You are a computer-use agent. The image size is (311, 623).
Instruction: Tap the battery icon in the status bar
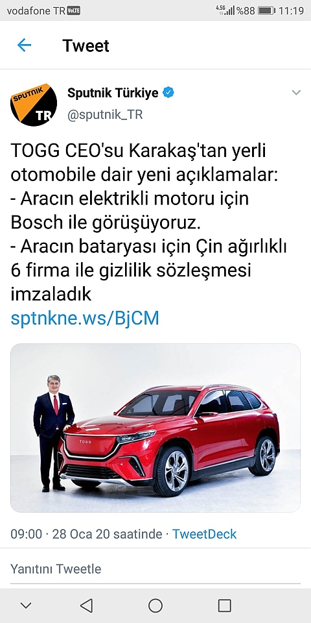click(x=266, y=11)
